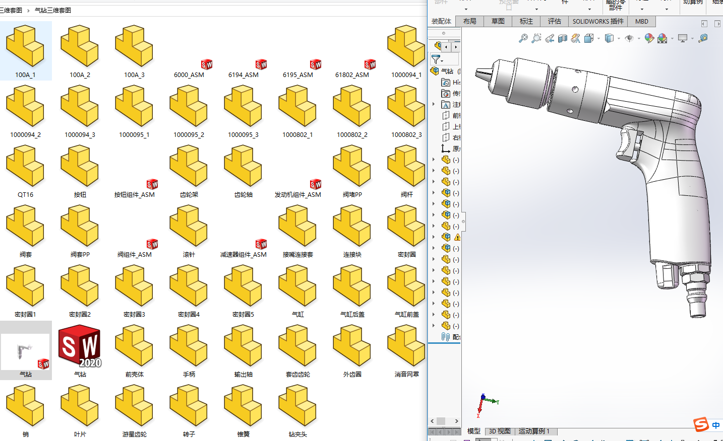Click 气钻三维套图 in the breadcrumb path
The image size is (723, 441).
tap(53, 10)
